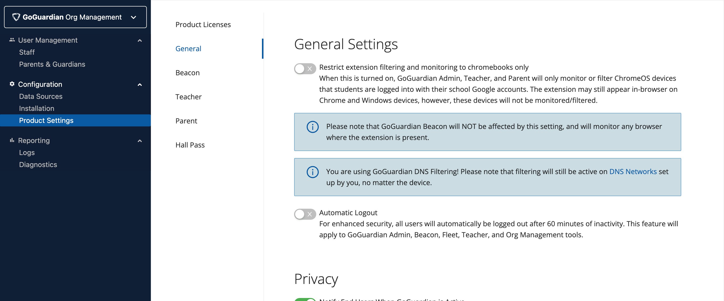The image size is (724, 301).
Task: Select Product Settings in sidebar
Action: point(75,120)
